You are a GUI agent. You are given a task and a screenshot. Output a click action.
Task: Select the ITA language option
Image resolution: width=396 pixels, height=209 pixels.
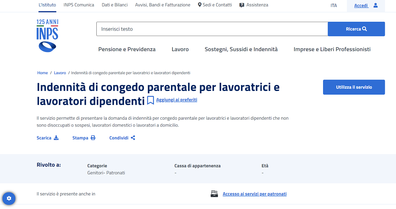tap(333, 5)
